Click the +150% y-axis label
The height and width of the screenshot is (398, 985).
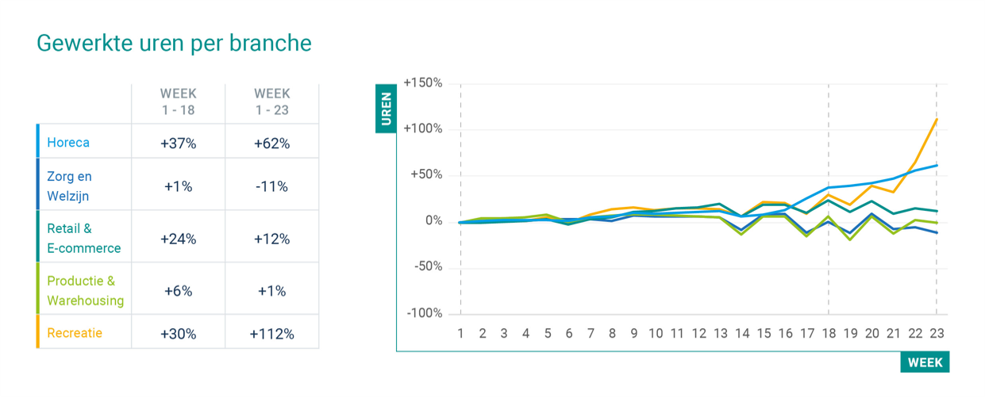[x=422, y=82]
